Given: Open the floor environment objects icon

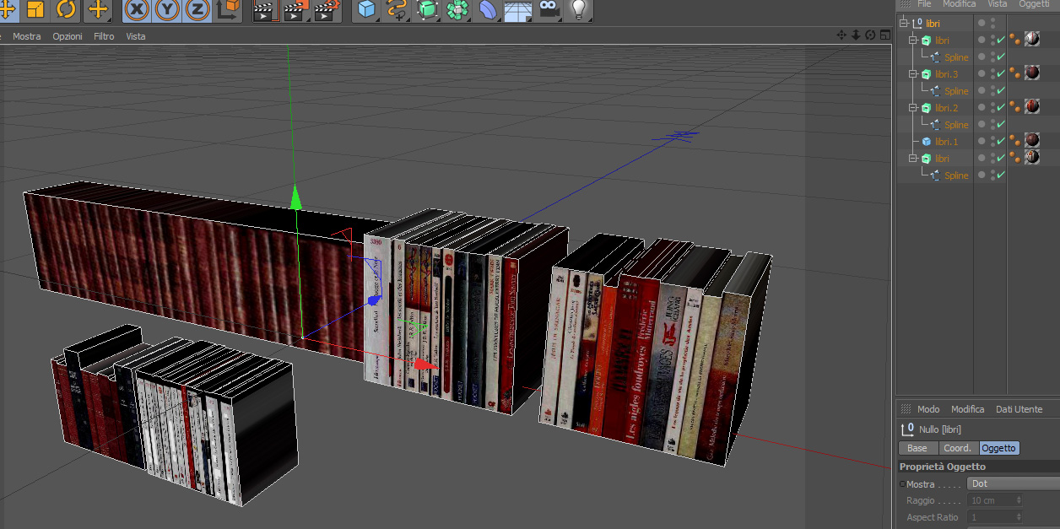Looking at the screenshot, I should (518, 10).
